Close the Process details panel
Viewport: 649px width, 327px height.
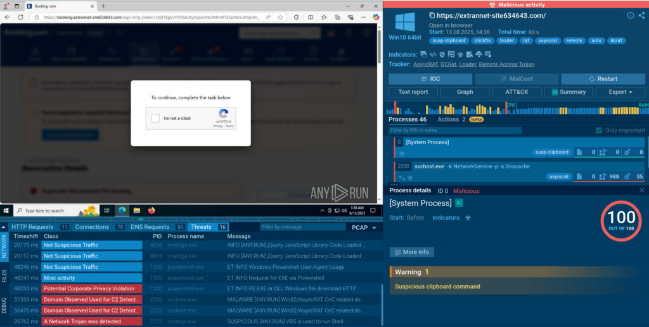642,190
